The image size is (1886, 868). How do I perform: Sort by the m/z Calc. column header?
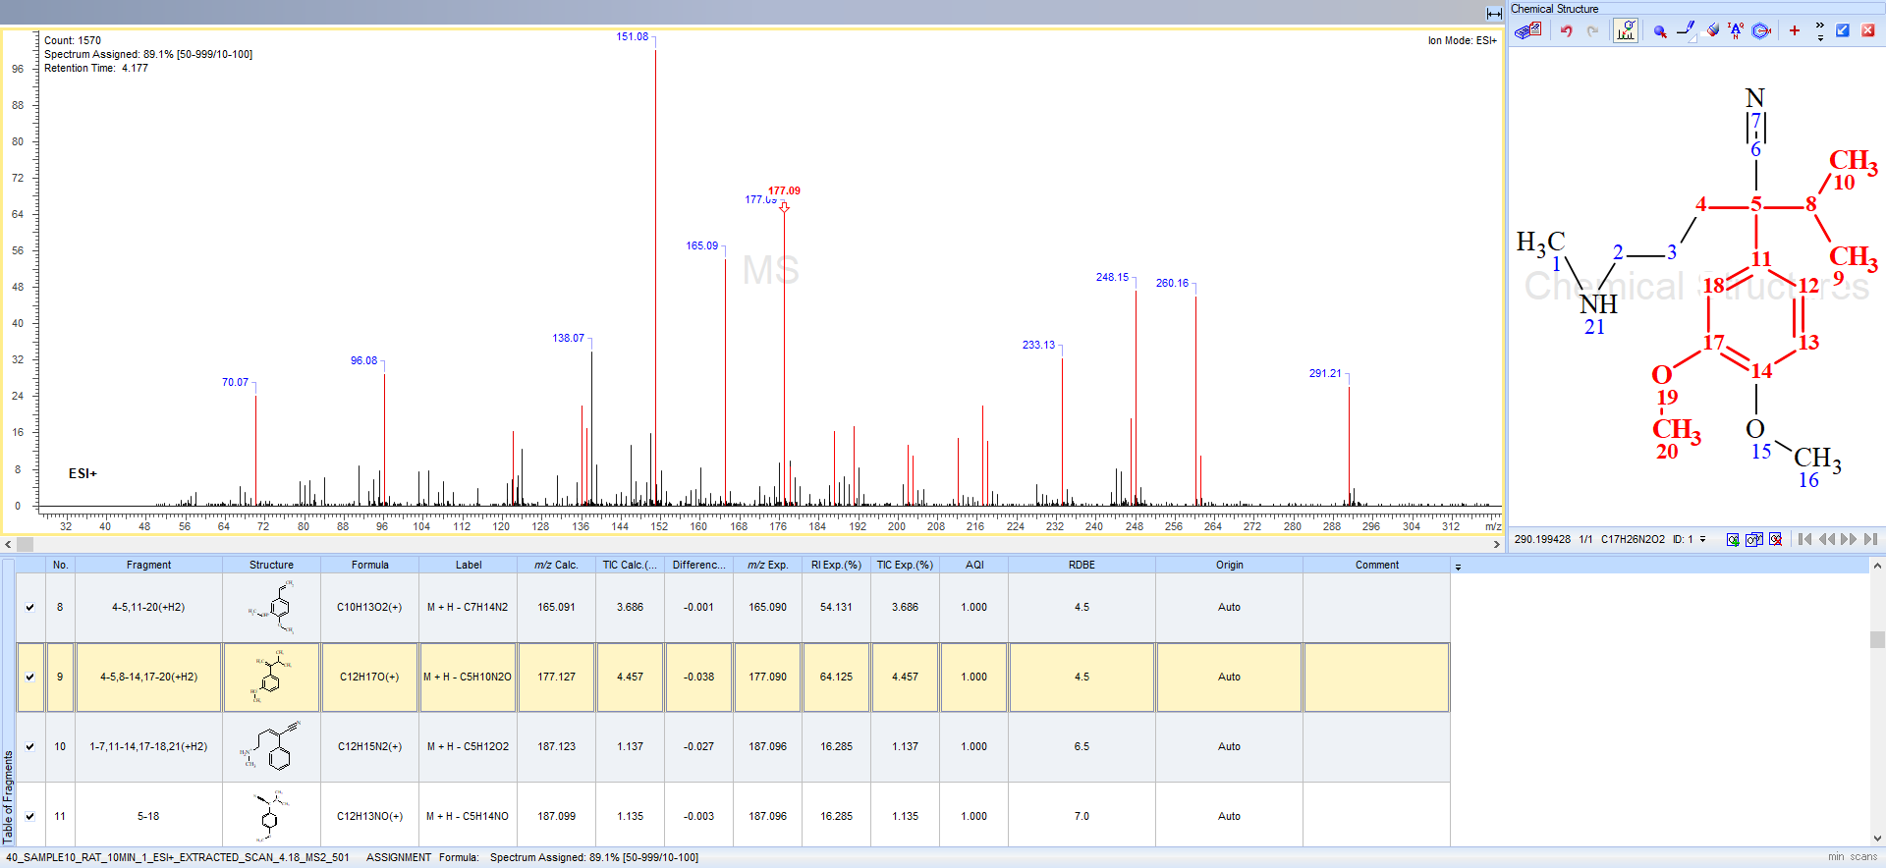click(556, 565)
